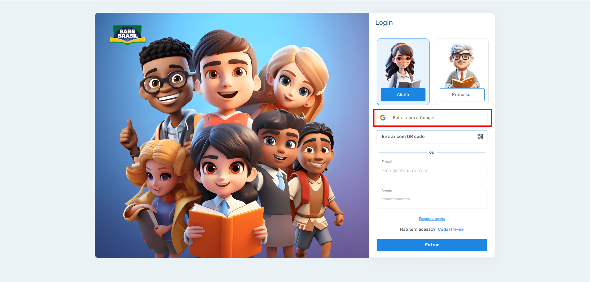Focus the E-mail input field
Image resolution: width=590 pixels, height=282 pixels.
(x=432, y=171)
